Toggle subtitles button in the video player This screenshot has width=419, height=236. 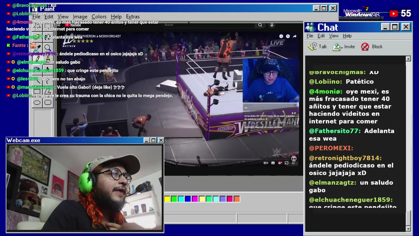click(x=273, y=163)
